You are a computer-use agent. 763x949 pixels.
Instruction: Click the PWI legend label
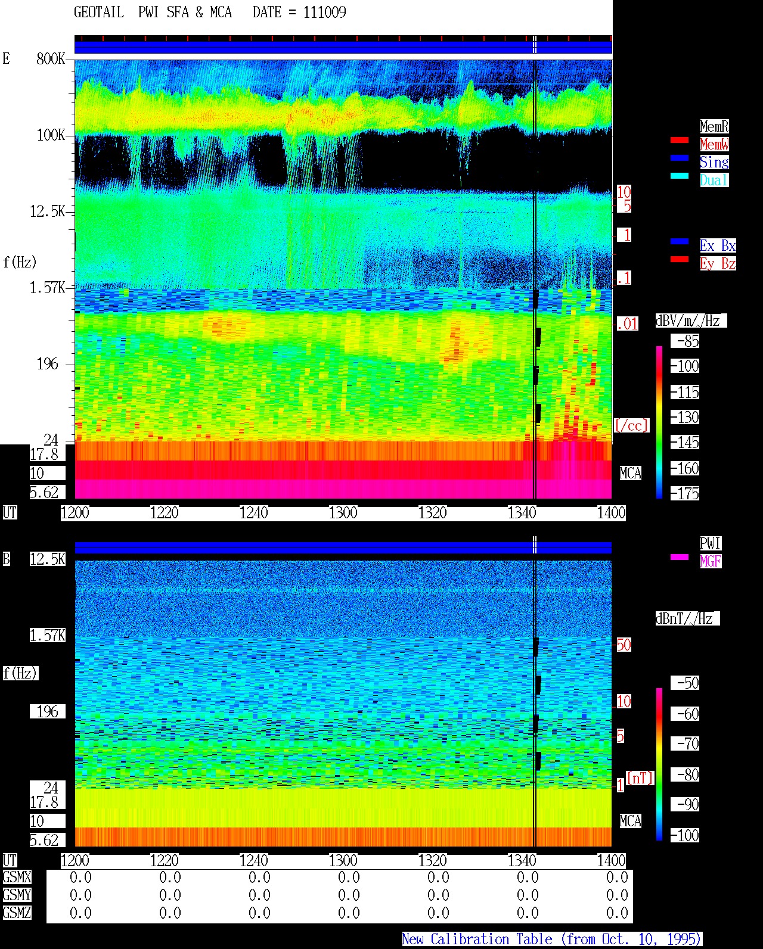tap(711, 543)
